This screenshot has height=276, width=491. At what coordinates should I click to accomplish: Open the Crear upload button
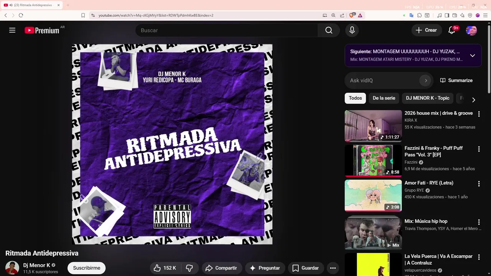[426, 30]
